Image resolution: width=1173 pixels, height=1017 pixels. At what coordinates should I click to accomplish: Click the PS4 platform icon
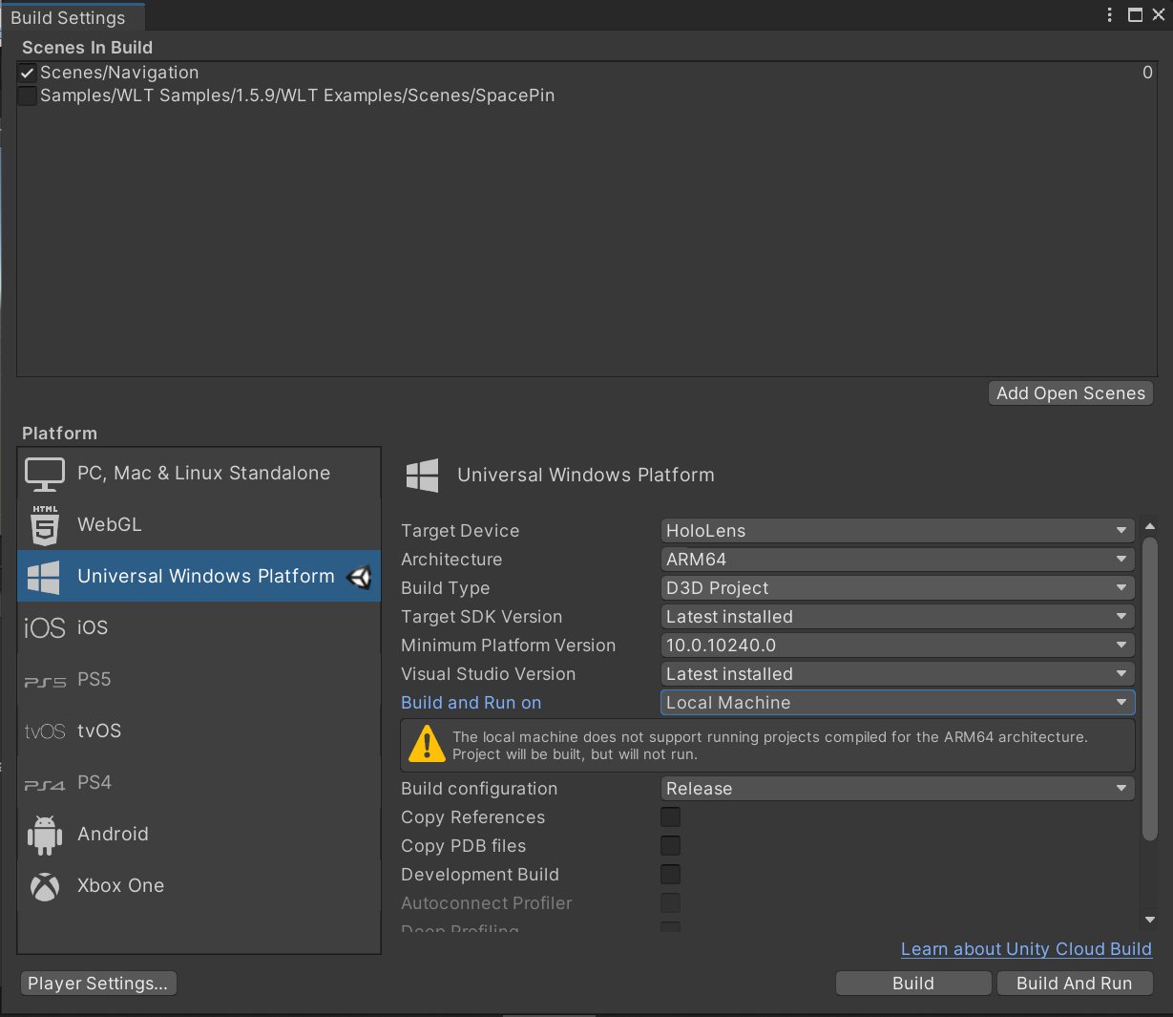(44, 782)
